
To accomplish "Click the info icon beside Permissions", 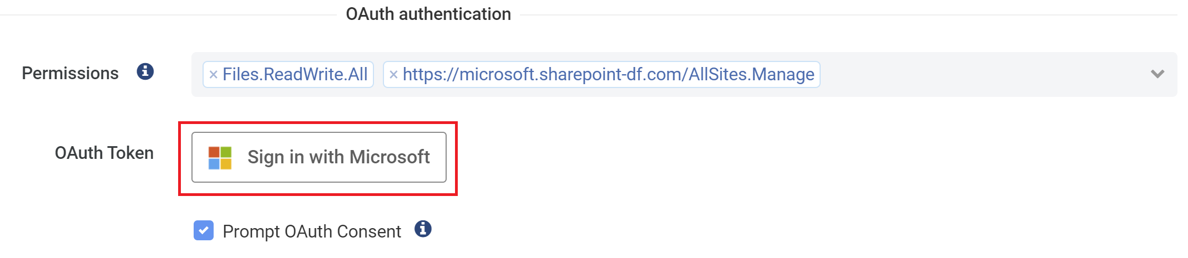I will (x=145, y=72).
